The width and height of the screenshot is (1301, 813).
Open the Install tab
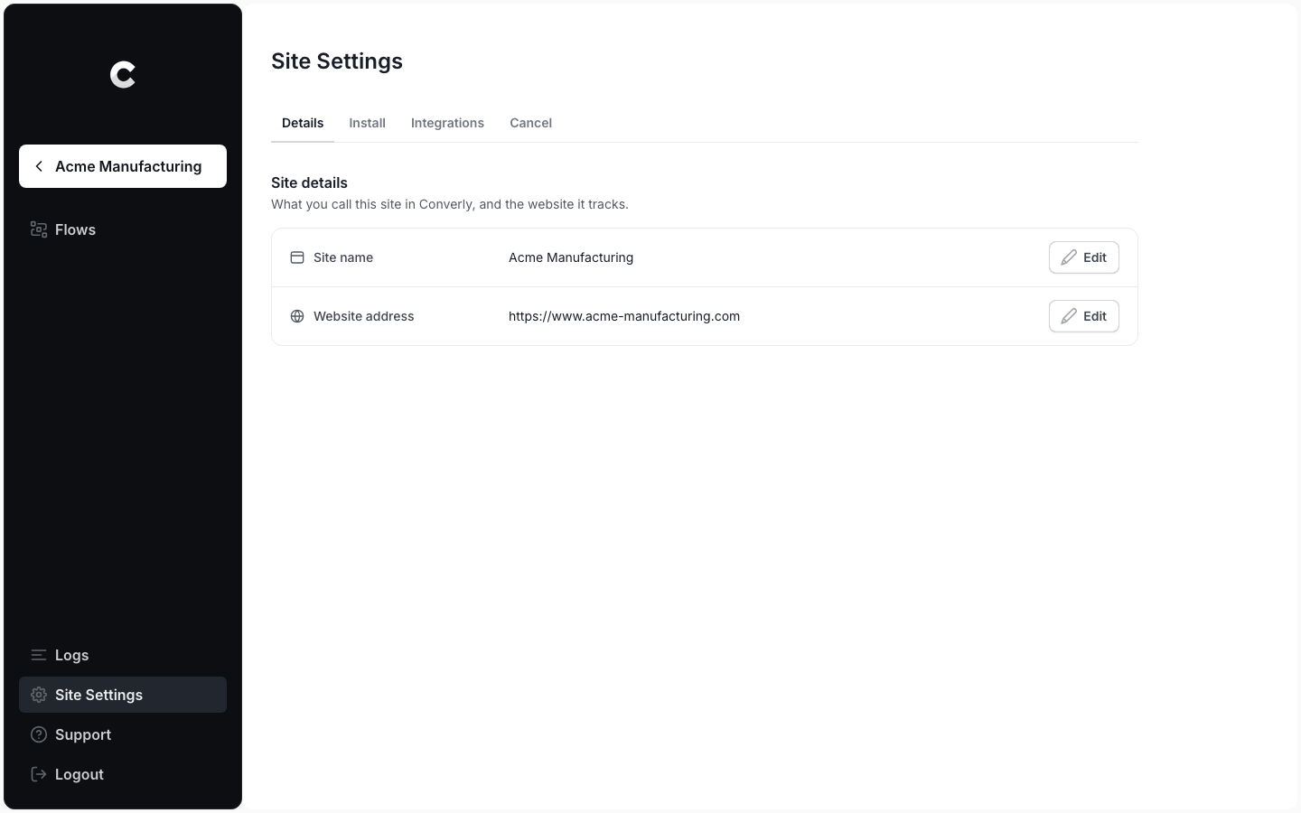[x=368, y=123]
